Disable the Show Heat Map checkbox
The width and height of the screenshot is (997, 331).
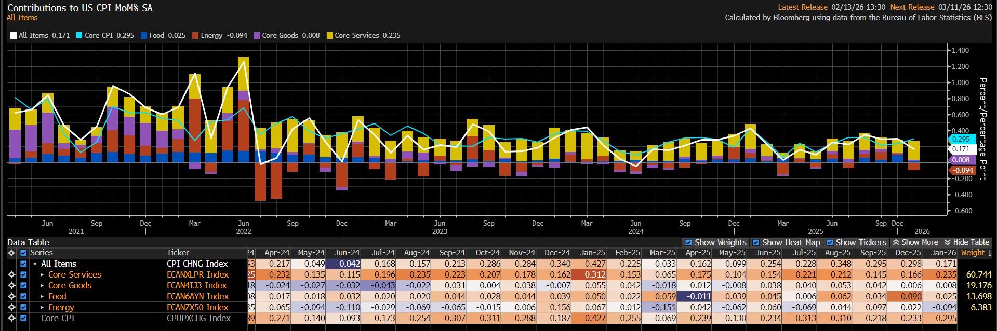tap(756, 242)
